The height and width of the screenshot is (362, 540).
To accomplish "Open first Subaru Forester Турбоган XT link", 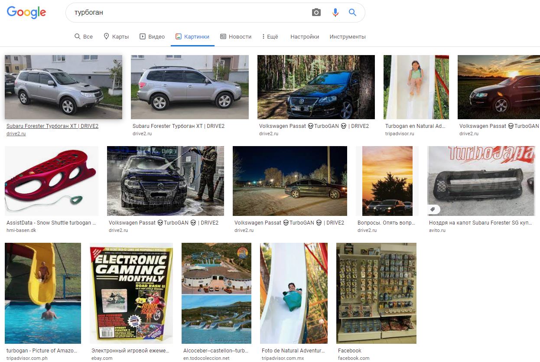I will click(x=52, y=126).
